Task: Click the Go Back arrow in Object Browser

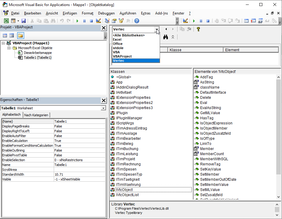Action: (x=166, y=29)
